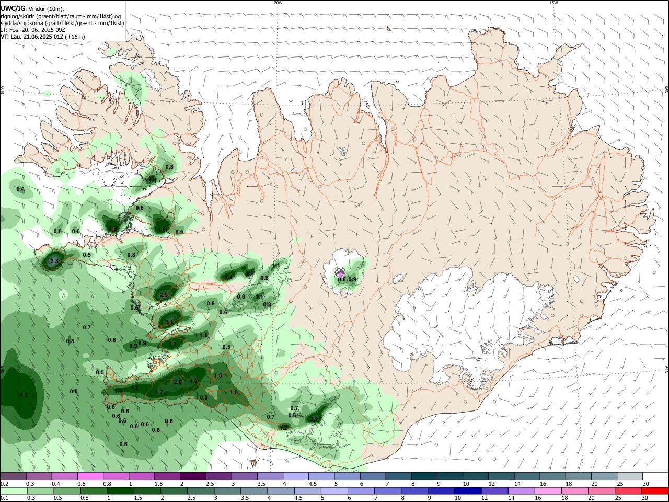Click the 20W longitude label
The image size is (669, 502).
[278, 3]
